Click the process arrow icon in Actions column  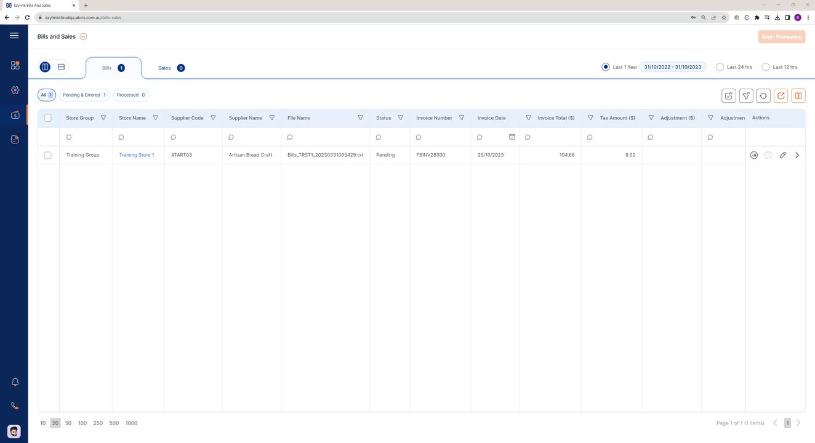pos(754,155)
